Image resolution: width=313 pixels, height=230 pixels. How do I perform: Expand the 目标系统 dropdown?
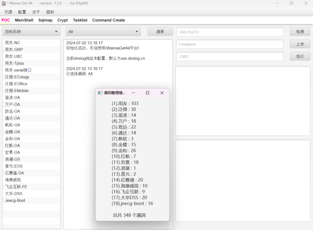coord(31,32)
